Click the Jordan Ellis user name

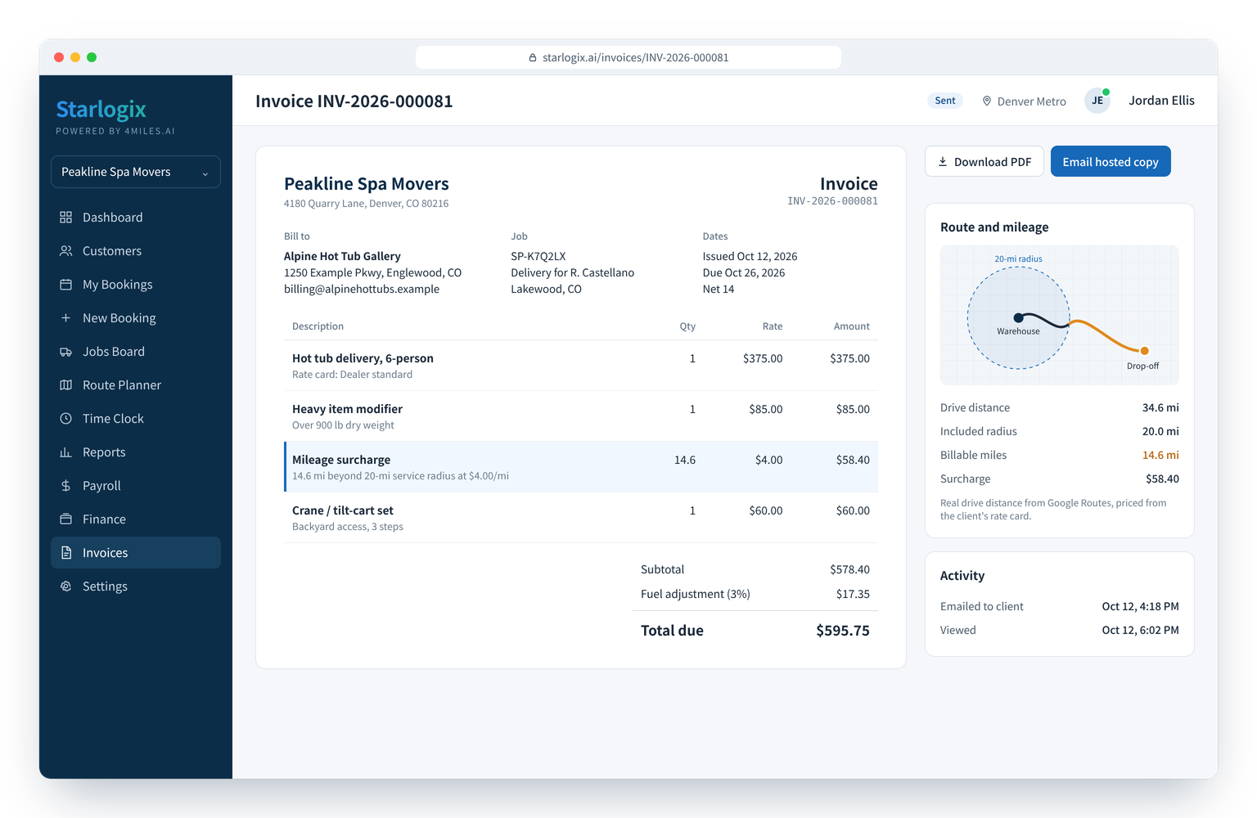1161,101
